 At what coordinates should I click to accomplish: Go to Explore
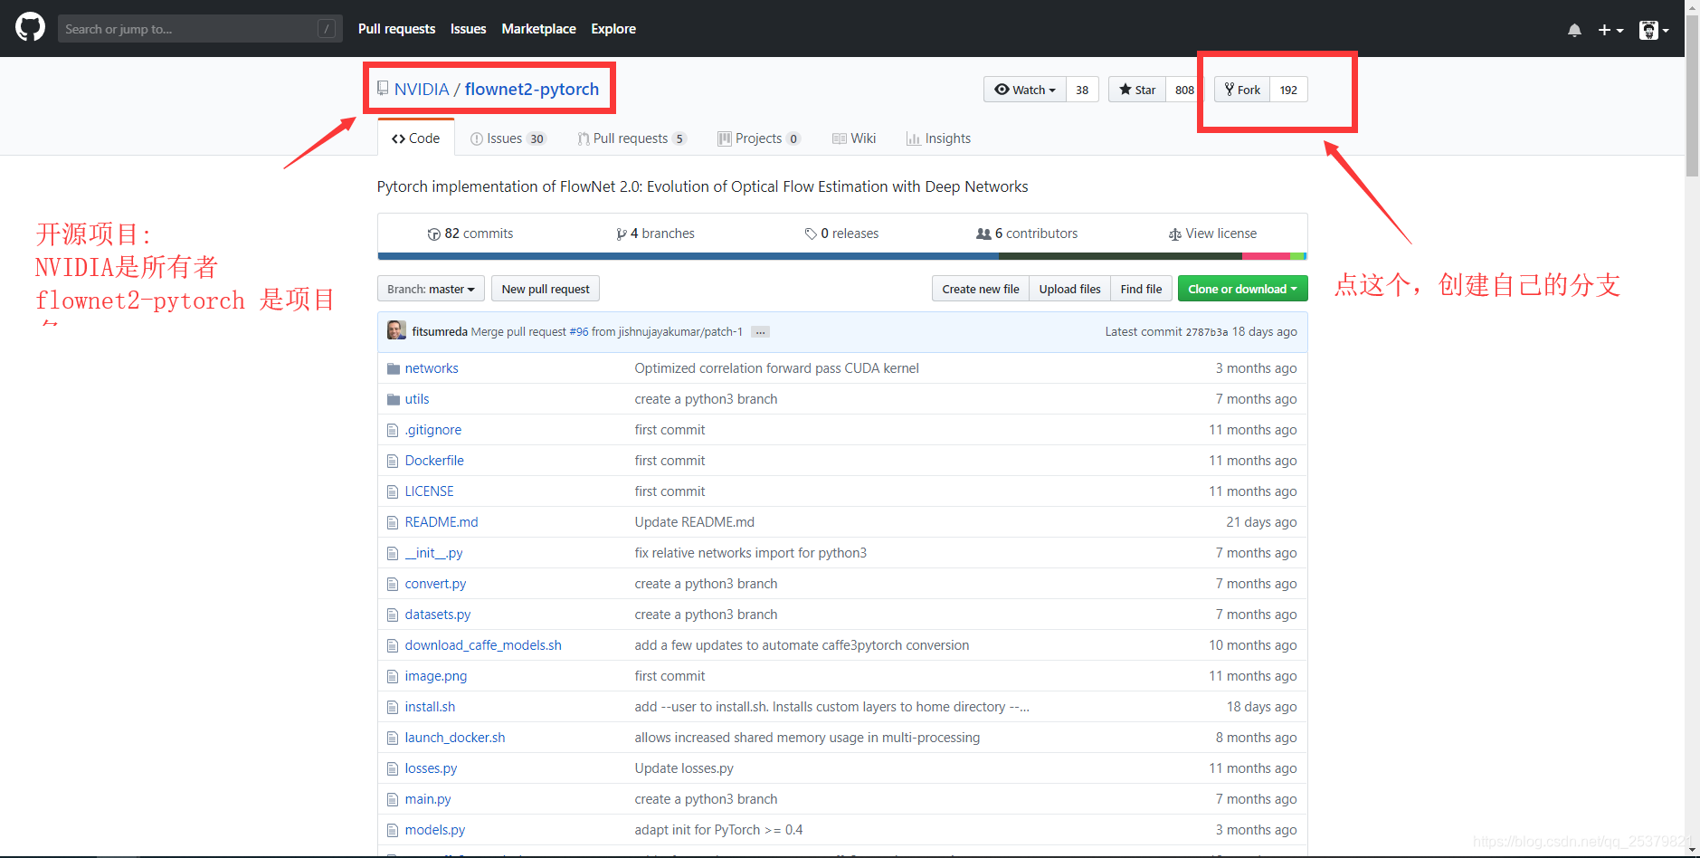pos(613,29)
